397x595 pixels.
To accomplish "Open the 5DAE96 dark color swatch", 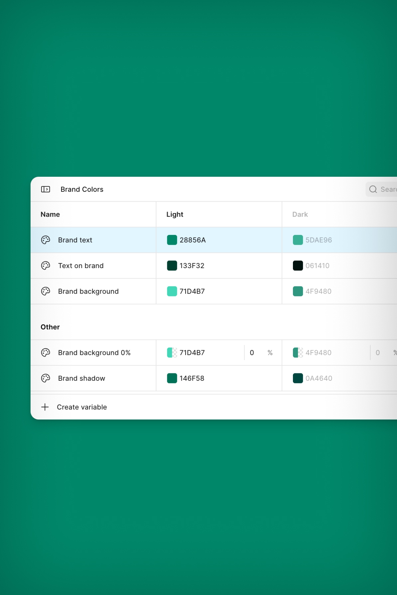I will [298, 240].
